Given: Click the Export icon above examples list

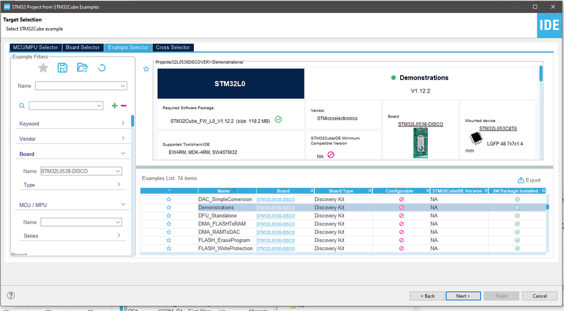Looking at the screenshot, I should [521, 180].
